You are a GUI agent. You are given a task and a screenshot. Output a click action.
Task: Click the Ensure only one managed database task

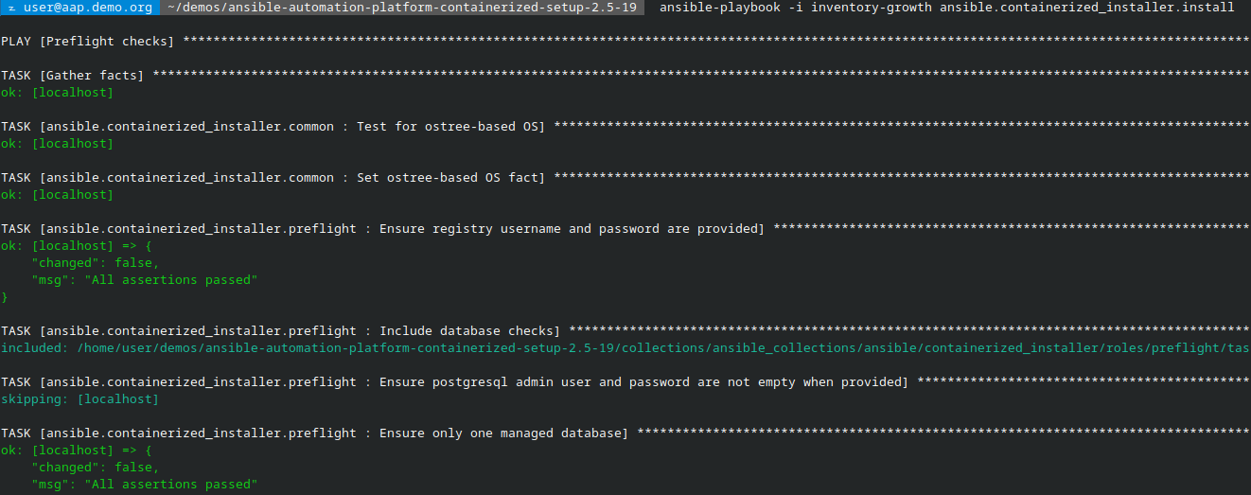(314, 433)
